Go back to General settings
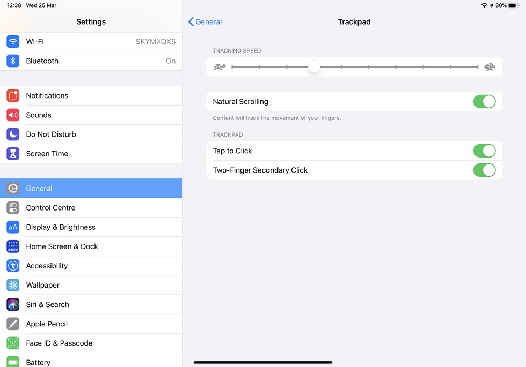Viewport: 526px width, 367px height. (x=204, y=22)
